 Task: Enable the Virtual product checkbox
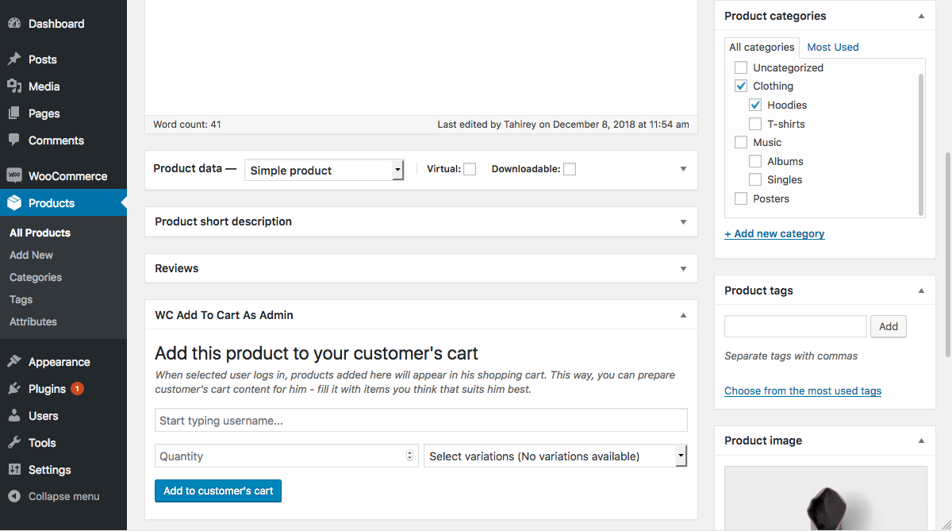click(470, 169)
